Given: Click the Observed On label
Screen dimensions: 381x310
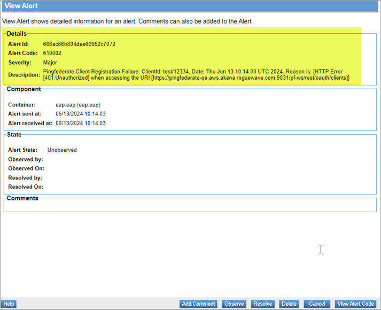Looking at the screenshot, I should point(26,168).
